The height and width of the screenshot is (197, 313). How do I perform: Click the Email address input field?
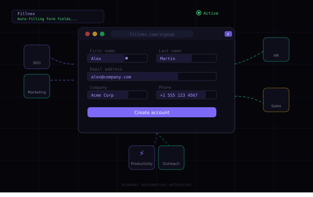coord(152,77)
